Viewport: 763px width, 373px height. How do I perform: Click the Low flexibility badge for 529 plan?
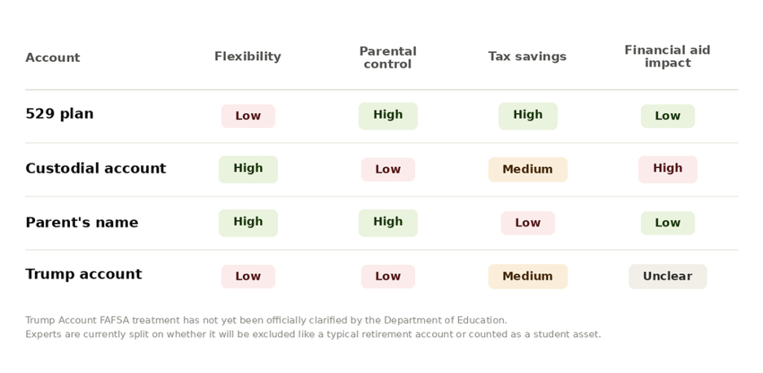pos(248,116)
